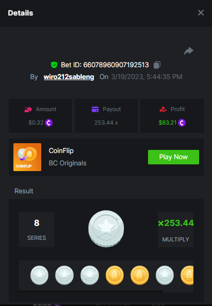Viewport: 212px width, 306px height.
Task: Select the large silver star coin result
Action: coord(106,228)
